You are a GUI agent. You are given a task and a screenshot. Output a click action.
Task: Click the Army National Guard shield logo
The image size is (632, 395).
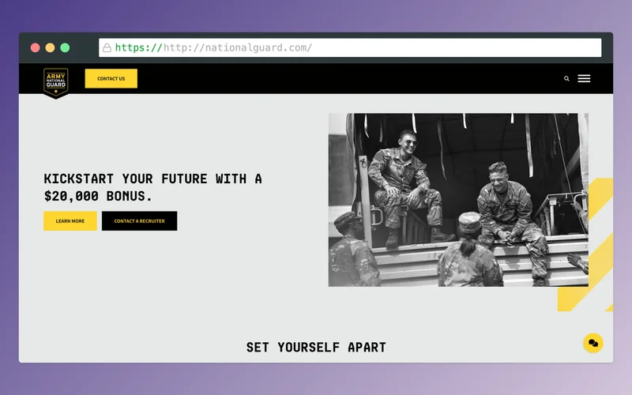tap(55, 81)
